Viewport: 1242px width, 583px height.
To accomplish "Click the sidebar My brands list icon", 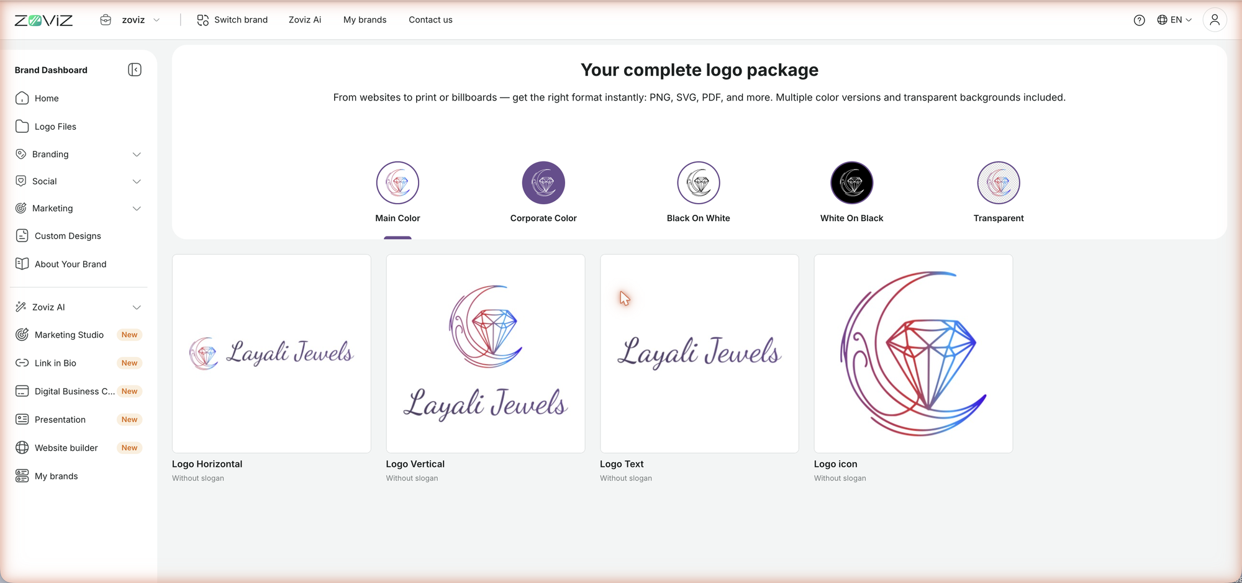I will [x=22, y=476].
